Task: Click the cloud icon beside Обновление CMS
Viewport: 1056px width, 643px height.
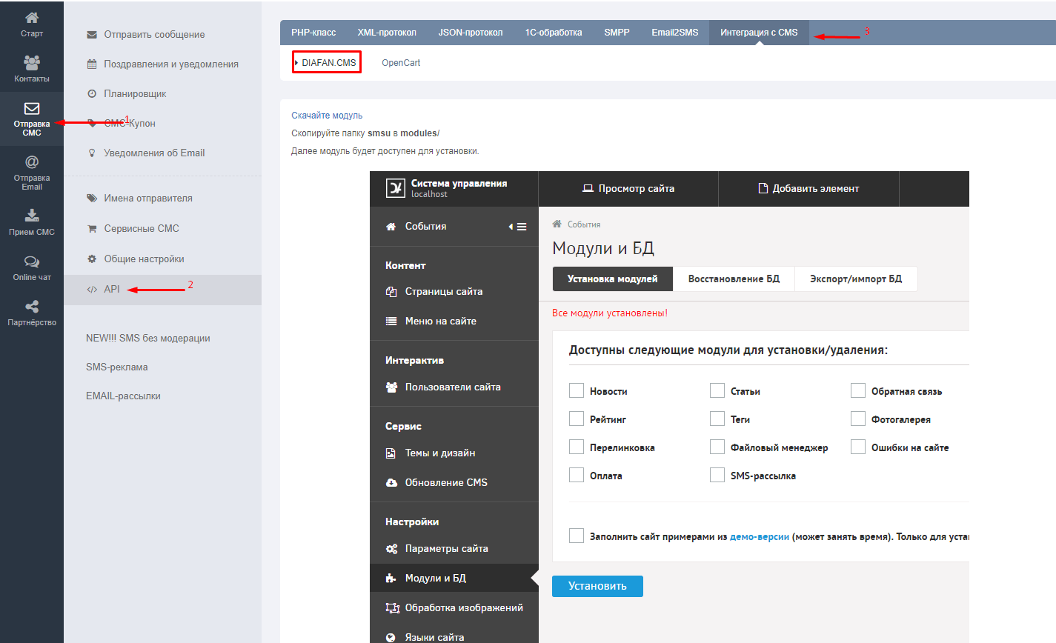Action: coord(391,483)
